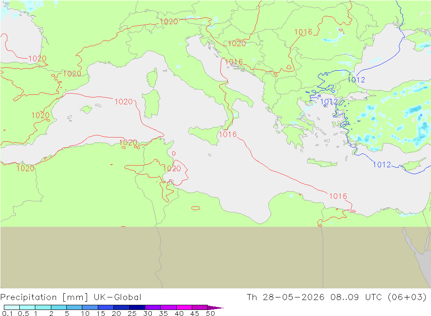Click the legend label '5'
This screenshot has height=316, width=431.
coord(67,313)
